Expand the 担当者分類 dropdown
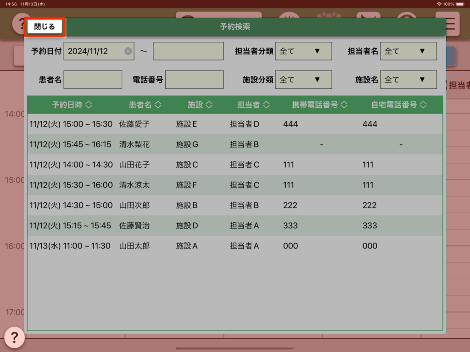This screenshot has height=352, width=470. click(303, 51)
